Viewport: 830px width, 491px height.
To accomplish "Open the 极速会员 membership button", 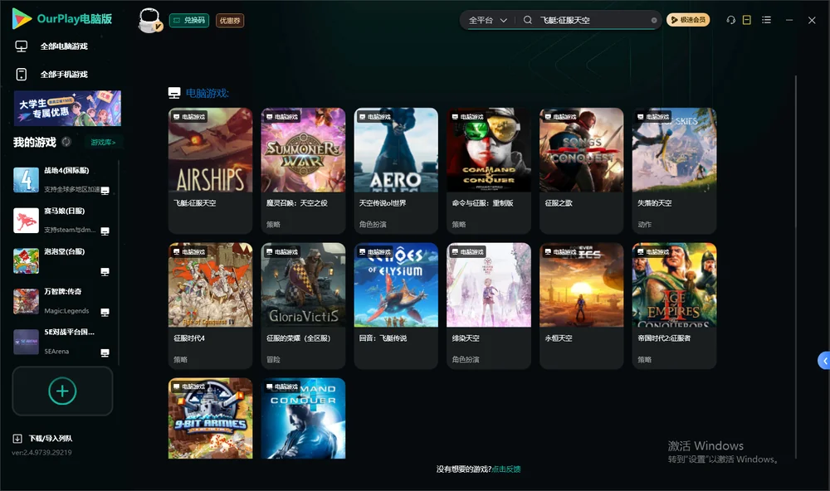I will pyautogui.click(x=688, y=20).
